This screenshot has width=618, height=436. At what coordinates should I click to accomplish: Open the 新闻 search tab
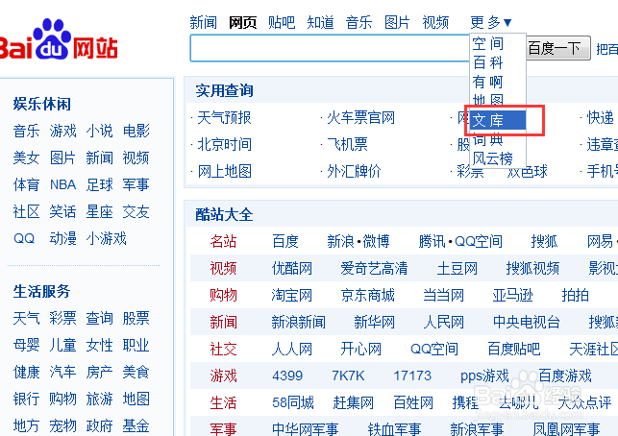click(204, 22)
